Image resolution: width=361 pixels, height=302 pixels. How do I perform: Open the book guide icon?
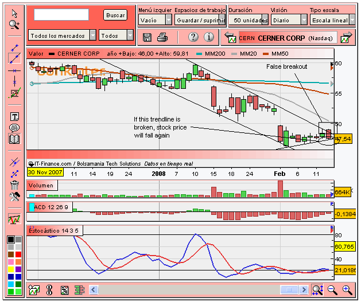tap(14, 139)
